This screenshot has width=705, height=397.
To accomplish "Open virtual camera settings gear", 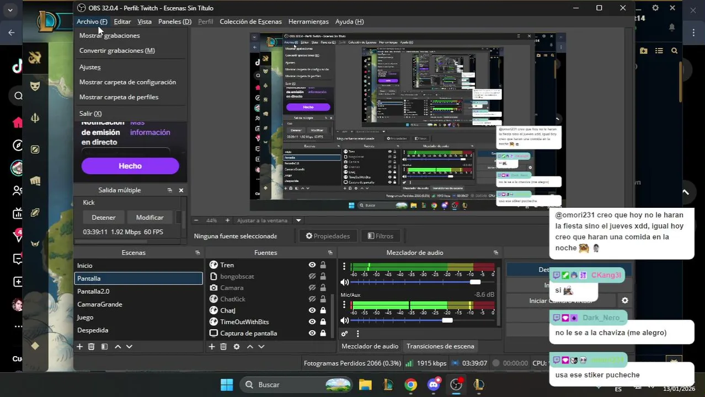I will 625,301.
